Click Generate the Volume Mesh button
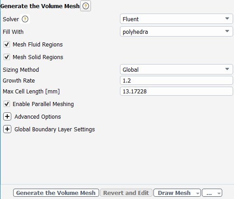 tap(56, 193)
